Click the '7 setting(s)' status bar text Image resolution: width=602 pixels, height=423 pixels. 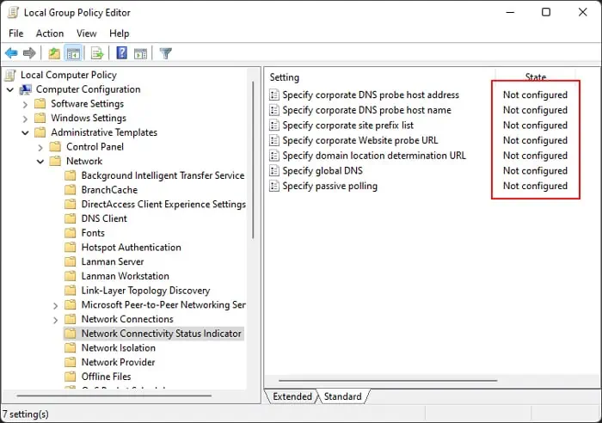pos(26,414)
